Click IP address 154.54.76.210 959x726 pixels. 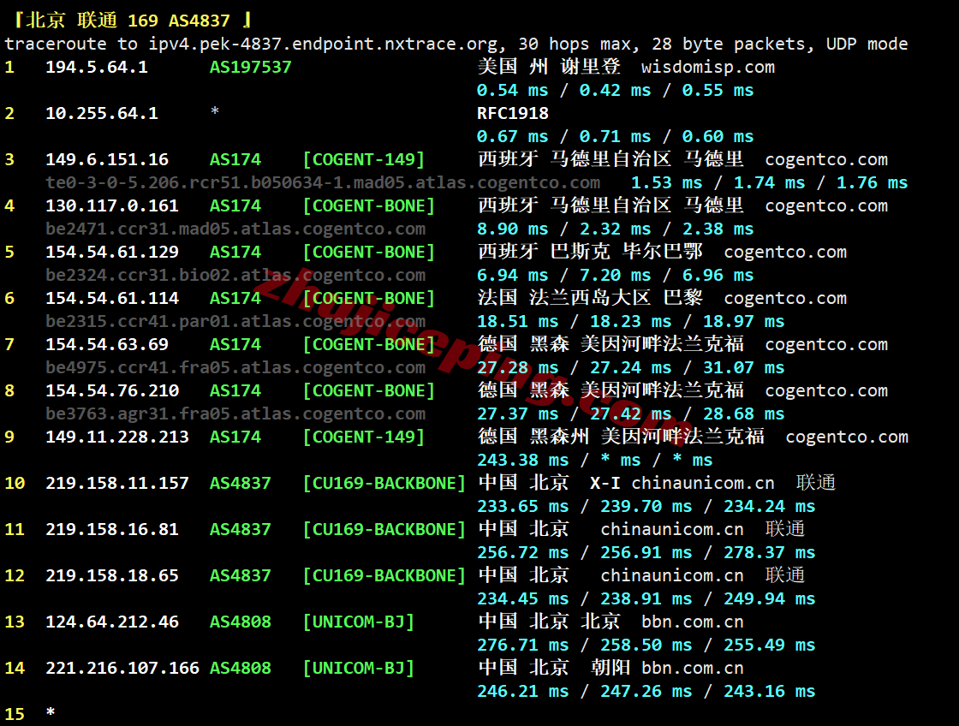point(112,391)
